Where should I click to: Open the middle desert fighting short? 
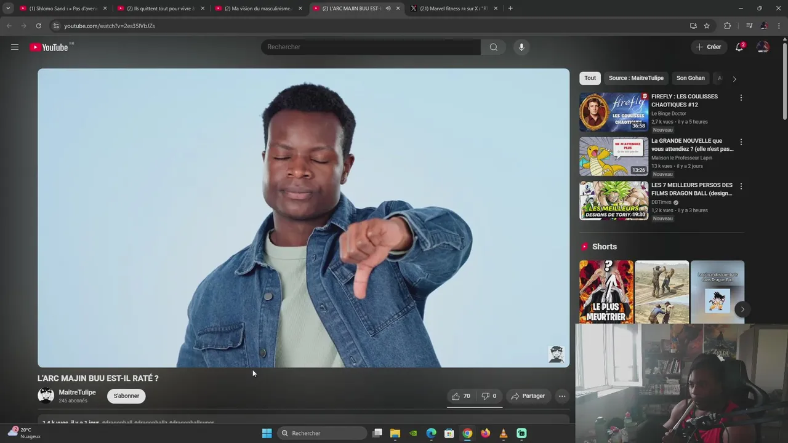coord(662,292)
